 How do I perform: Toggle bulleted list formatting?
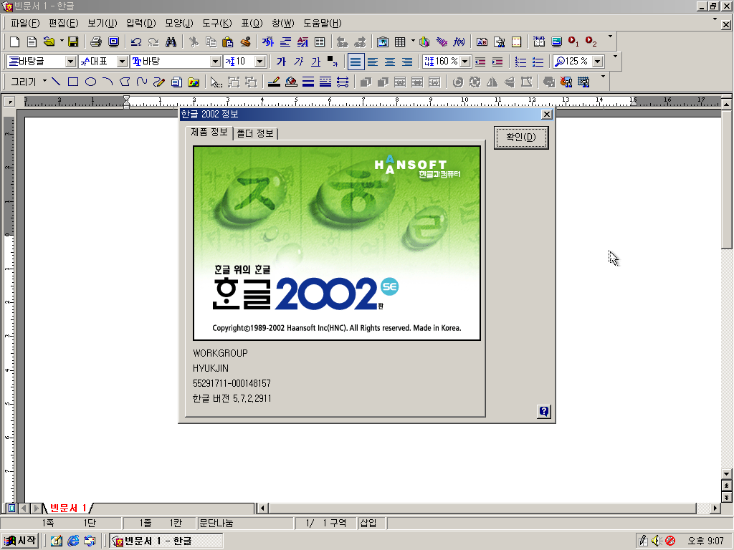click(x=538, y=62)
